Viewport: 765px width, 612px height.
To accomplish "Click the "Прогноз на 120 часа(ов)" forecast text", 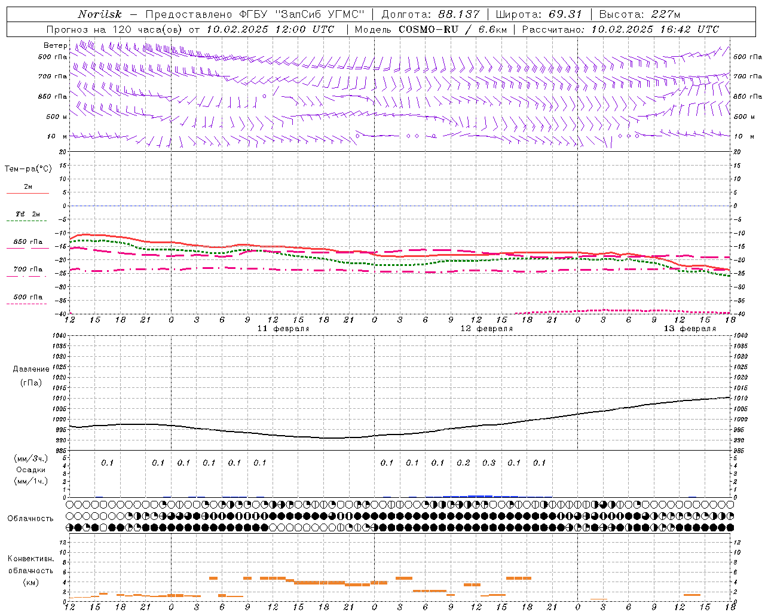I will coord(115,29).
